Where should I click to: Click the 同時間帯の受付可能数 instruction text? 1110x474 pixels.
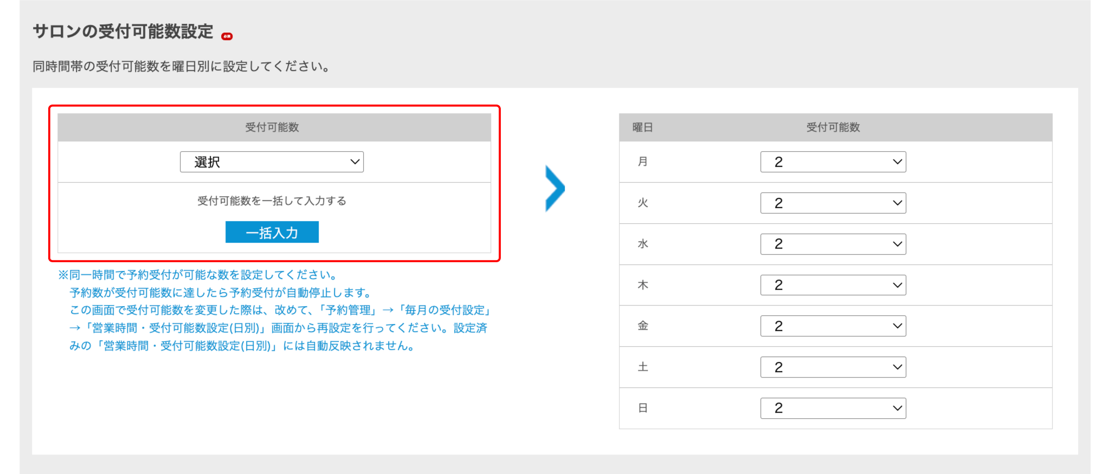181,67
